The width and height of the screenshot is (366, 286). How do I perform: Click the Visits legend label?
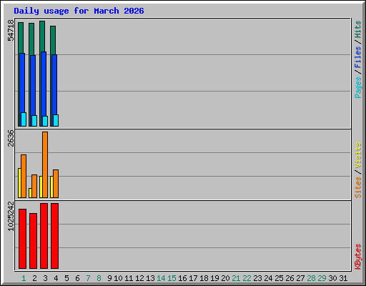358,156
